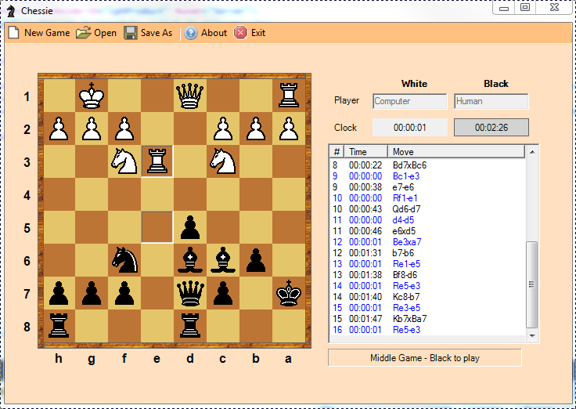Select move row Kb7xBa7
The height and width of the screenshot is (409, 576).
tap(428, 319)
